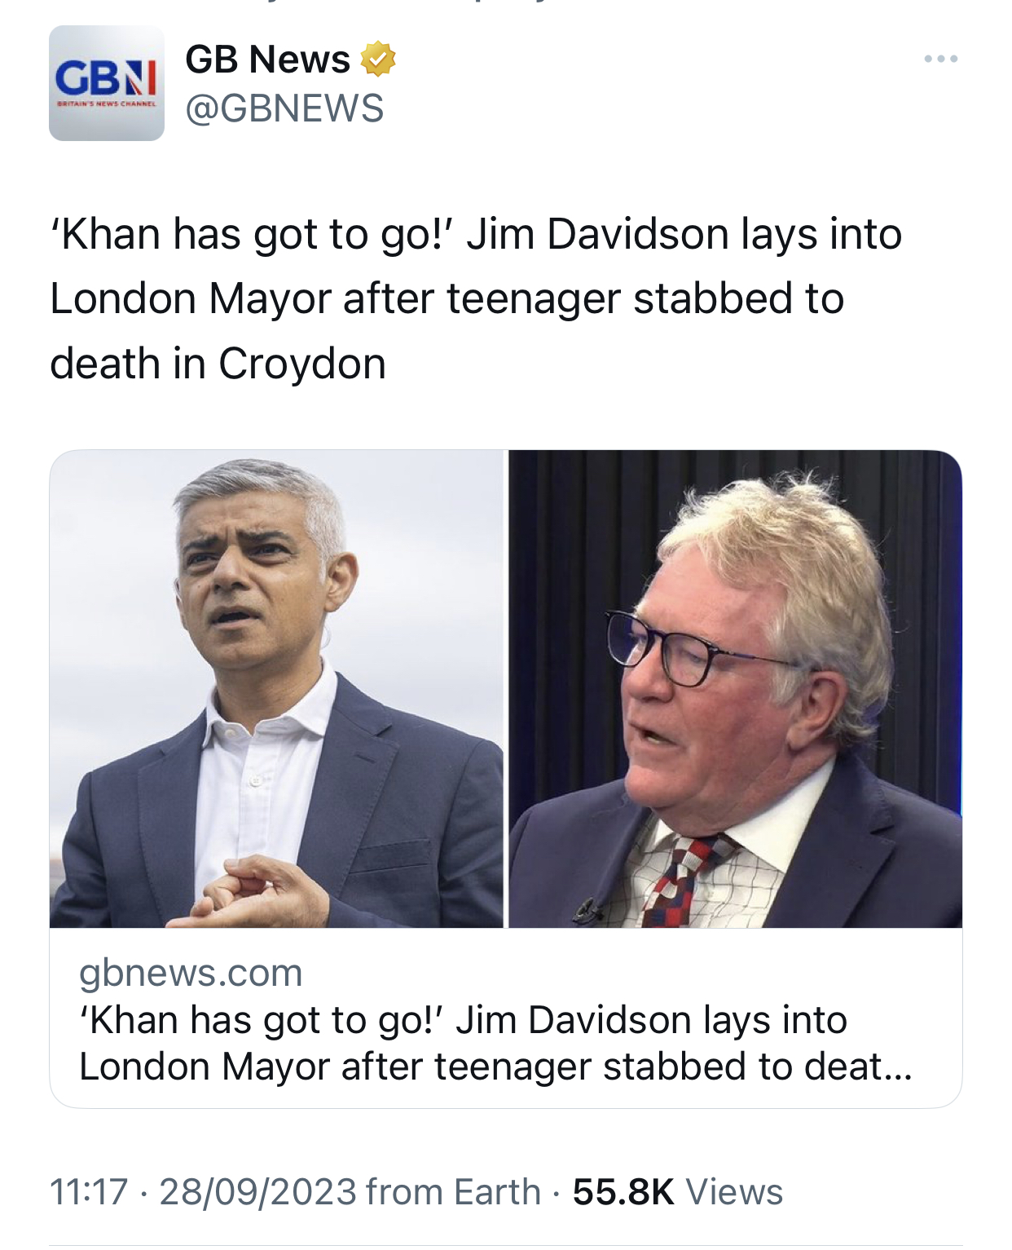This screenshot has width=1012, height=1250.
Task: Open the @GBNEWS handle link
Action: click(284, 108)
